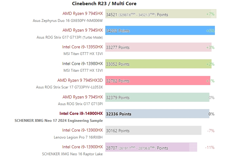This screenshot has height=158, width=239.
Task: Open the AMD Ryzen 9 7945HX3D link
Action: point(80,80)
